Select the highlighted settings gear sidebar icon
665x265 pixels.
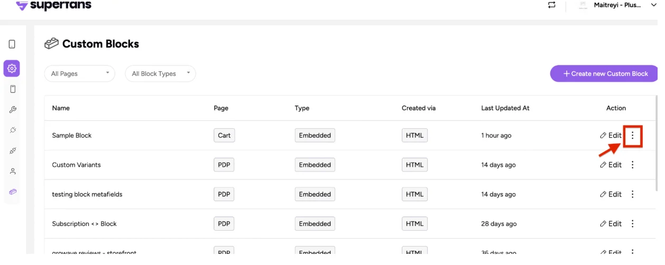coord(12,68)
